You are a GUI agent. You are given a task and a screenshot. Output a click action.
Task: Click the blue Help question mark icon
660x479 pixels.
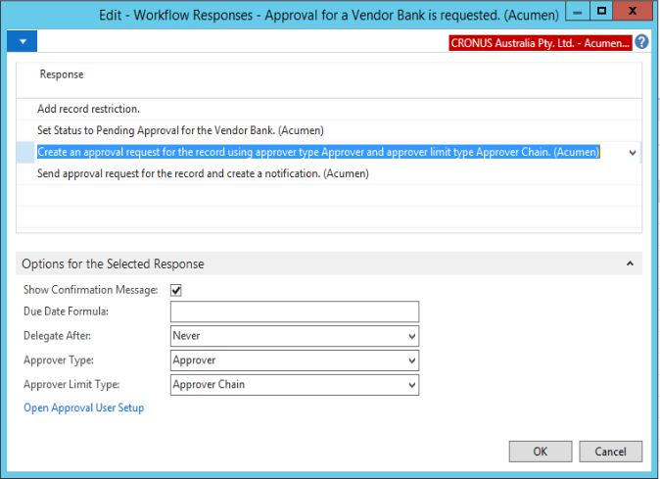641,42
